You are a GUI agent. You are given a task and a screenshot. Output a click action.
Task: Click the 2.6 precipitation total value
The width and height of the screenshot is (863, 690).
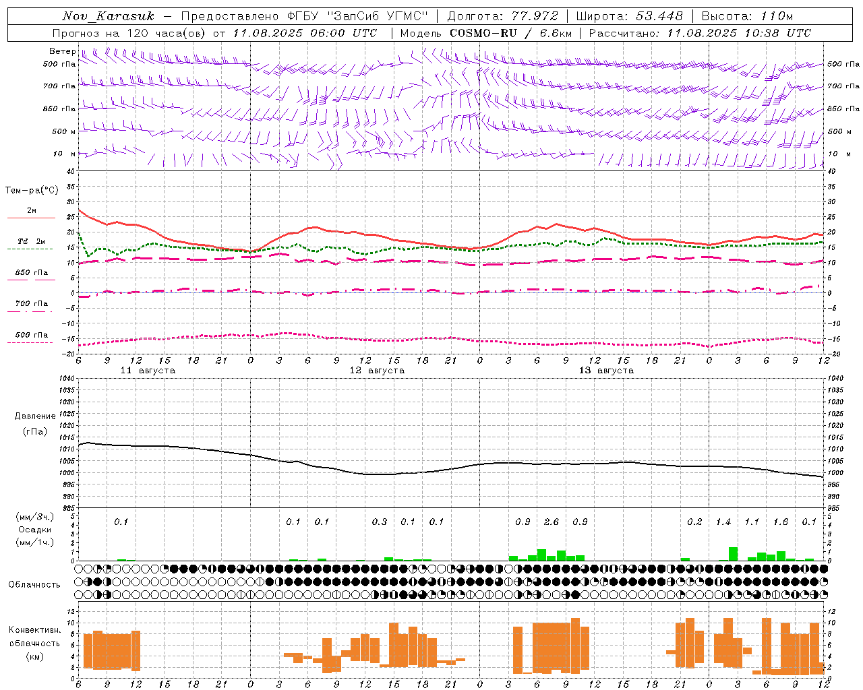coord(552,522)
